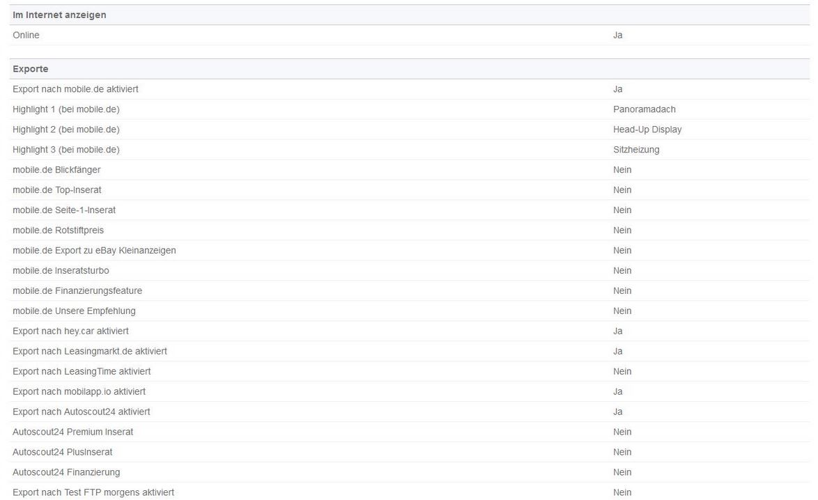Screen dimensions: 818x500
Task: Select 'Export nach mobile.de aktiviert' label
Action: pyautogui.click(x=76, y=89)
